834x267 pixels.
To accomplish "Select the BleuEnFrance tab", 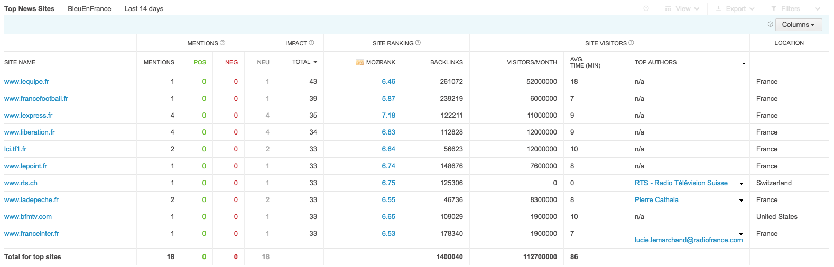I will [x=89, y=8].
